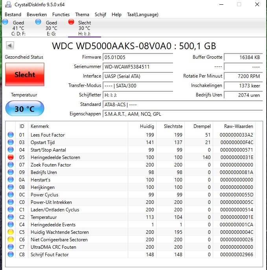Click the status icon for Zoek Fouten Factor
Viewport: 267px width, 270px height.
pyautogui.click(x=11, y=165)
